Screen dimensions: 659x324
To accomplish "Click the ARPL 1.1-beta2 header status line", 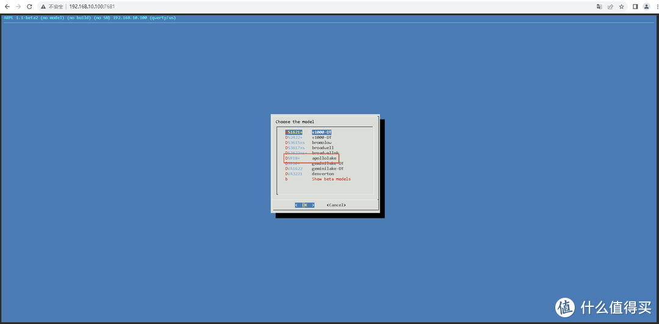I will 90,18.
